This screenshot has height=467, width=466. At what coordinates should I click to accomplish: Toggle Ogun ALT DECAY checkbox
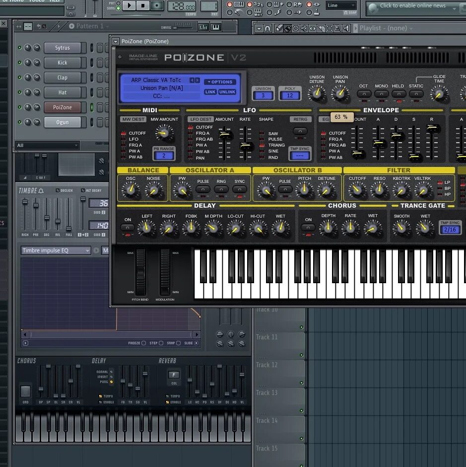pos(83,190)
